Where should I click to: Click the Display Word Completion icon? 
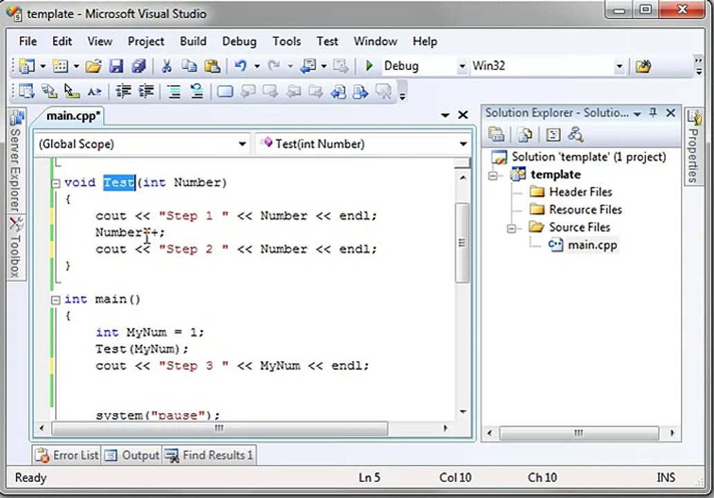(94, 91)
